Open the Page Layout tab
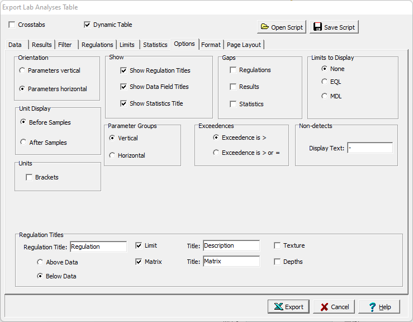 pyautogui.click(x=244, y=45)
